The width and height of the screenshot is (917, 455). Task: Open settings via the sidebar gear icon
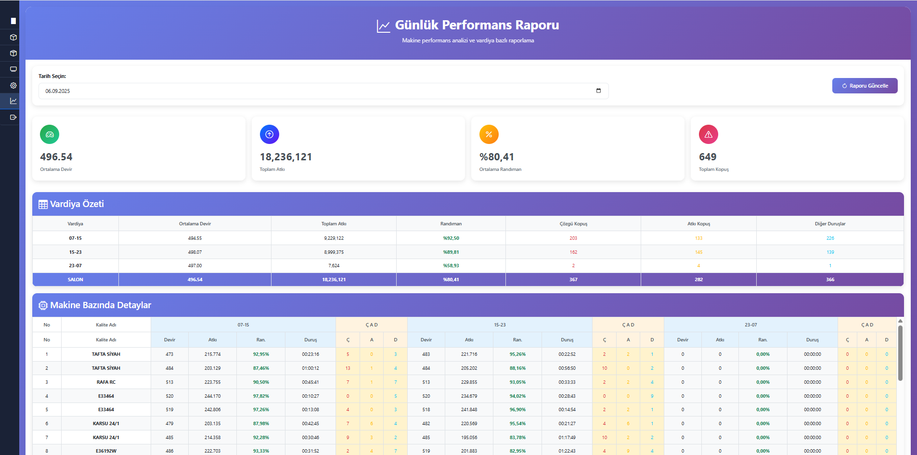point(13,85)
